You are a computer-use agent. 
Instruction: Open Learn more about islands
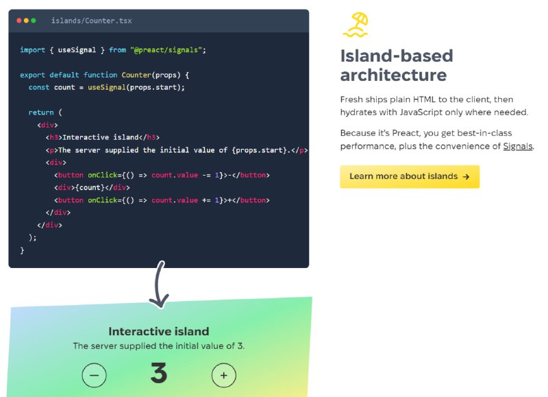pyautogui.click(x=410, y=177)
